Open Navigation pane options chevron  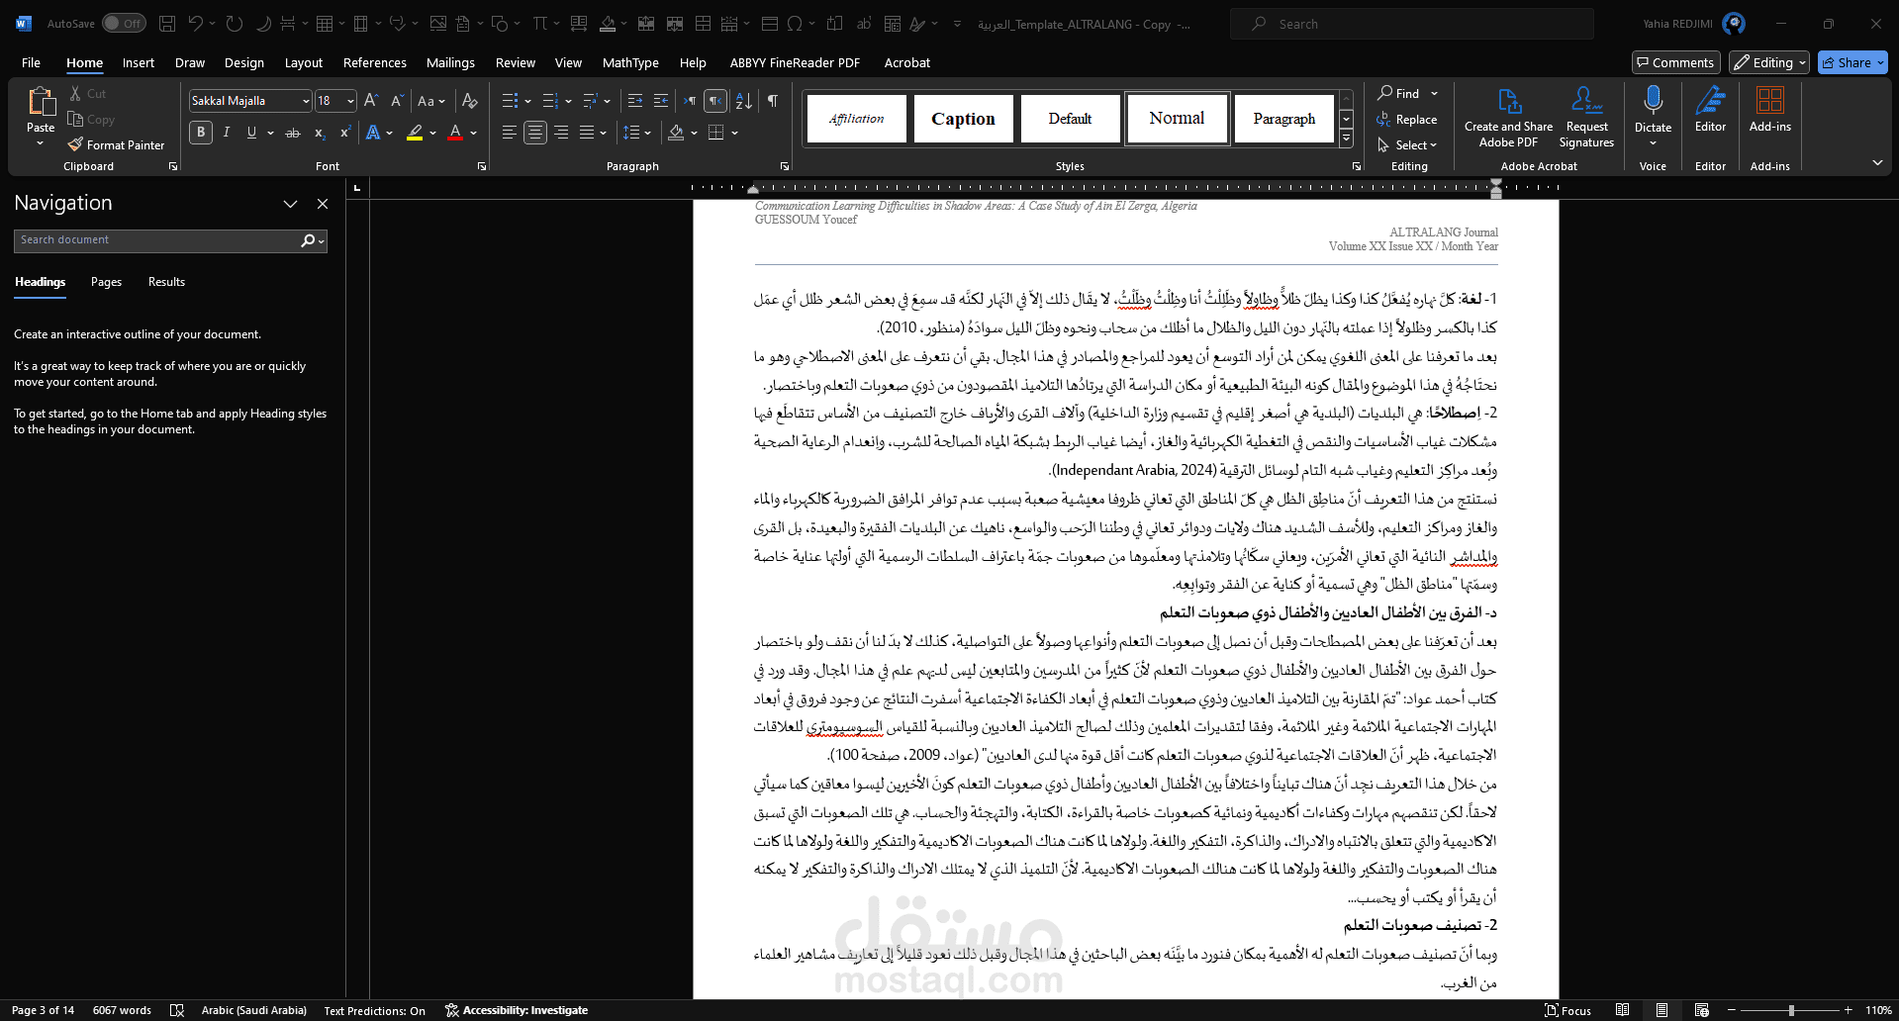pos(290,204)
